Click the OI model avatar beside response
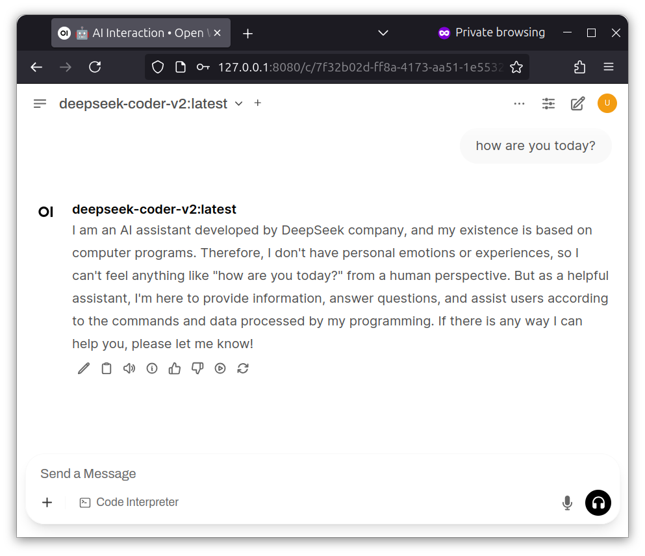The width and height of the screenshot is (645, 556). (x=45, y=212)
